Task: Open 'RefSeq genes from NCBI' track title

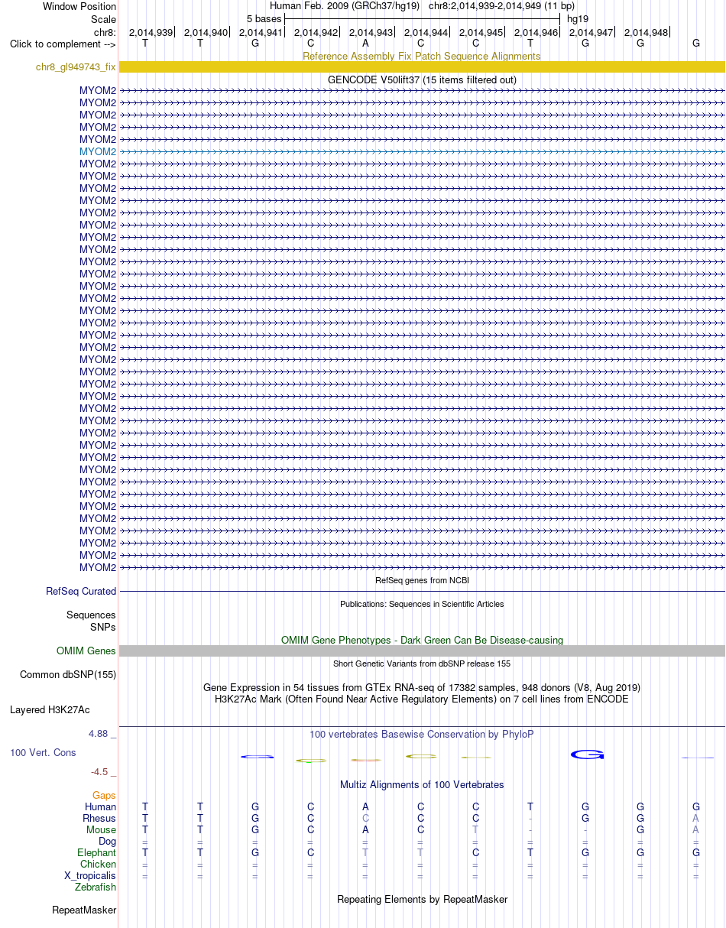Action: [422, 580]
